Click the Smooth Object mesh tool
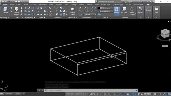 (x=17, y=11)
